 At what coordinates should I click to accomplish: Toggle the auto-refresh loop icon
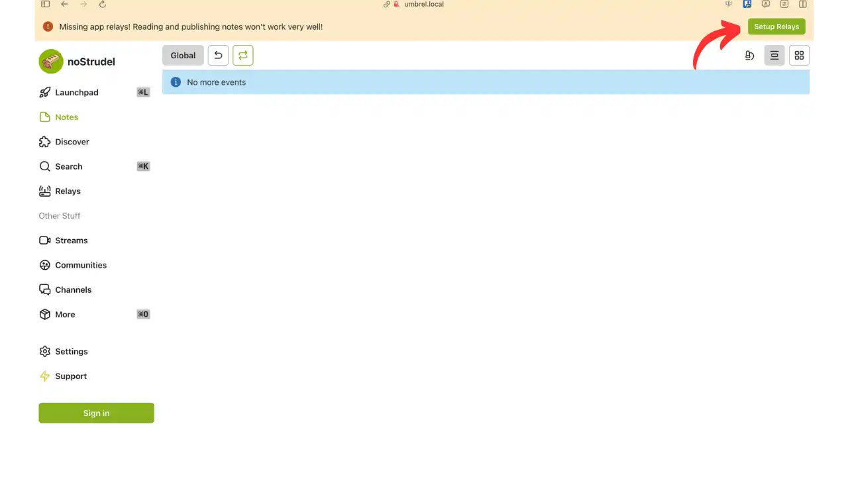click(x=242, y=55)
